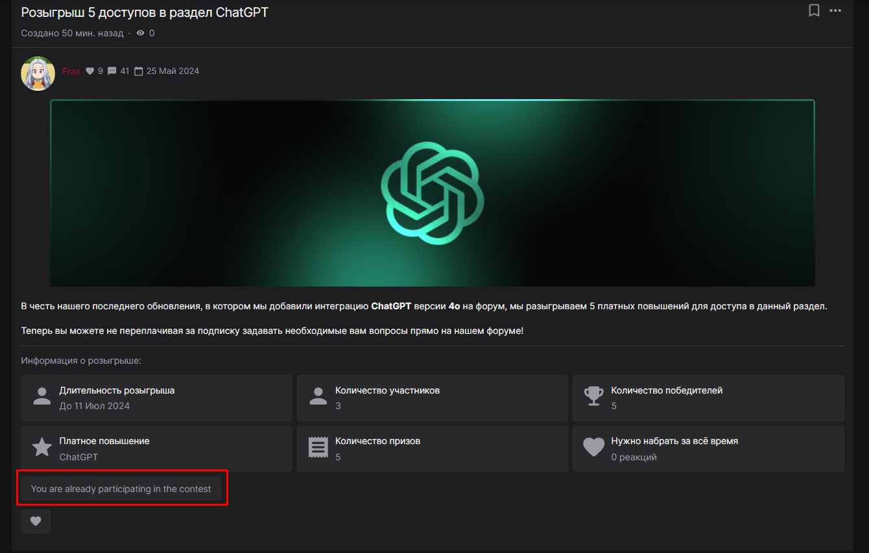Screen dimensions: 869x553
Task: Click heart icon in Нужно набрать card
Action: [x=593, y=447]
